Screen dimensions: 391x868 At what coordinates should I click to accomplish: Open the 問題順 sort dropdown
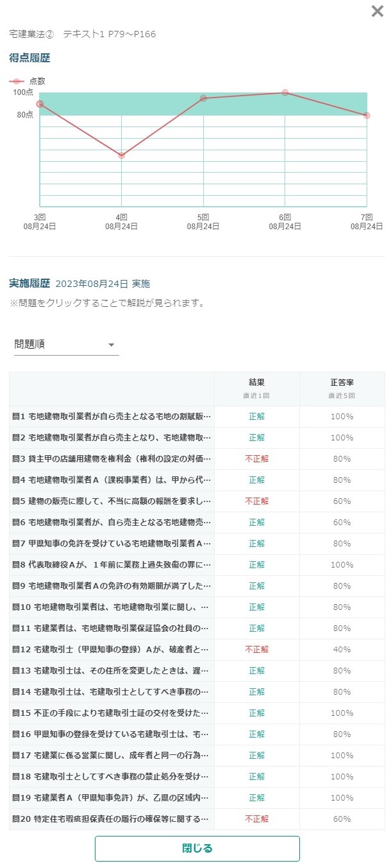pos(67,345)
